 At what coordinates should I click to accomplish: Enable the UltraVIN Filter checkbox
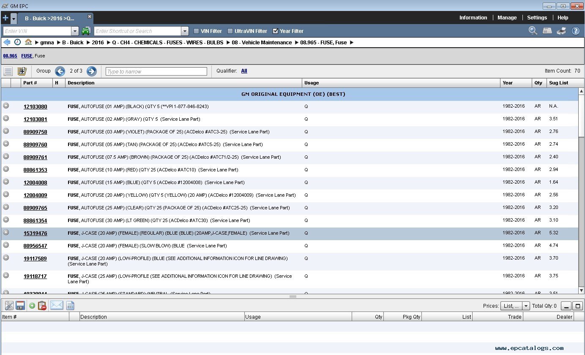(x=230, y=31)
